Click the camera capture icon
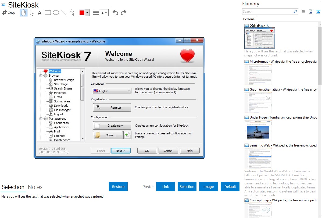Screen dimensions: 322x218 coord(303,12)
